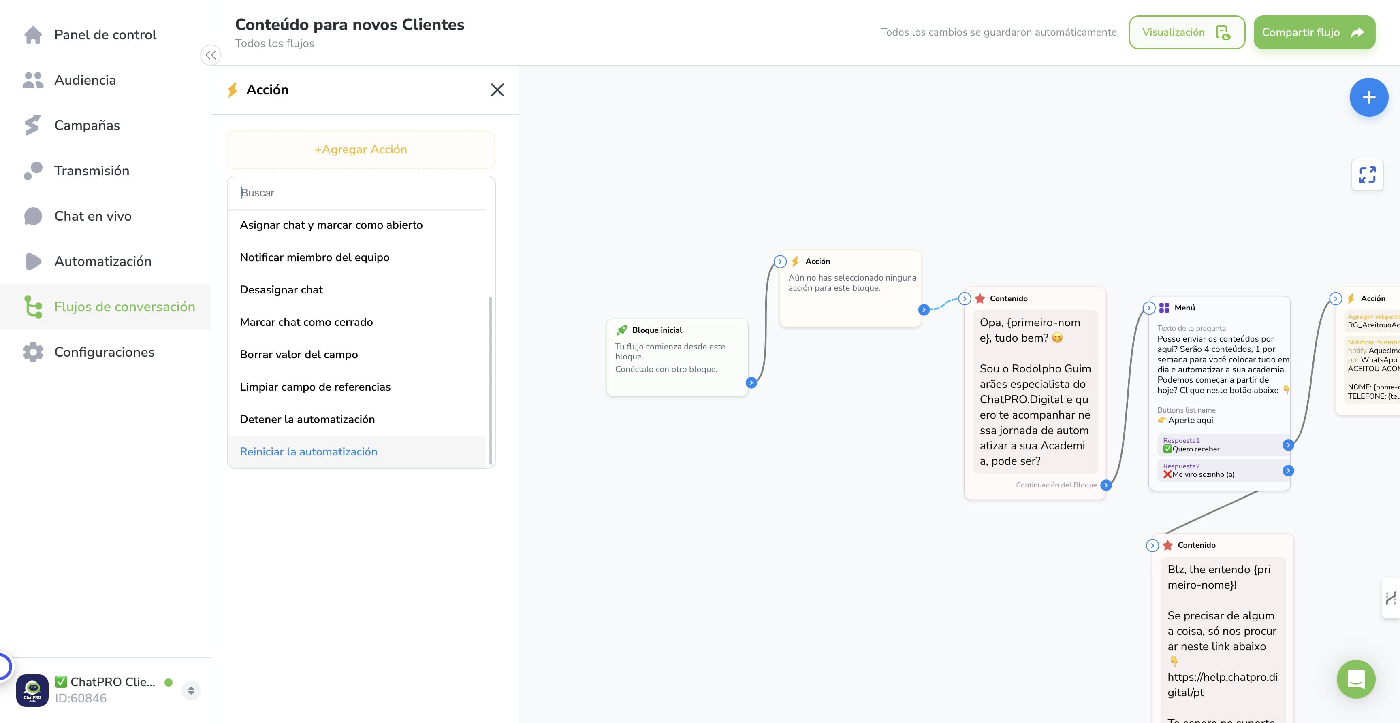Click the Chat en vivo bubble icon
Screen dimensions: 1400x723
point(33,216)
